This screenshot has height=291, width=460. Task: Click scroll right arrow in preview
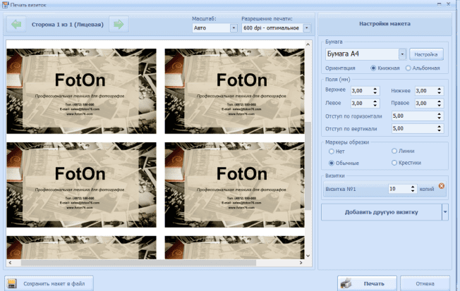301,263
